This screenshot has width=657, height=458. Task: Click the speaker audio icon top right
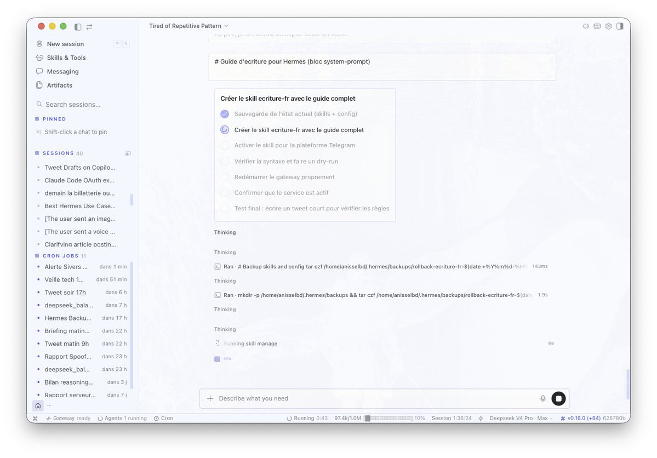click(x=585, y=26)
